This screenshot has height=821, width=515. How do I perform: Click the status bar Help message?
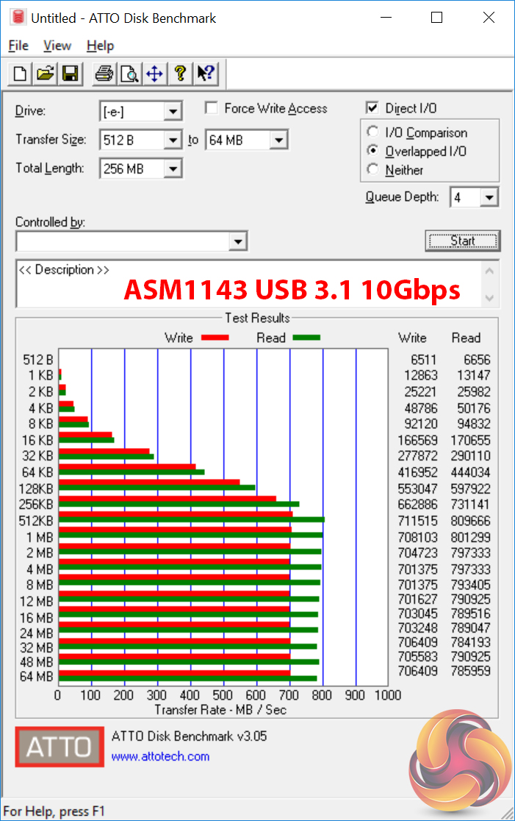(x=54, y=811)
